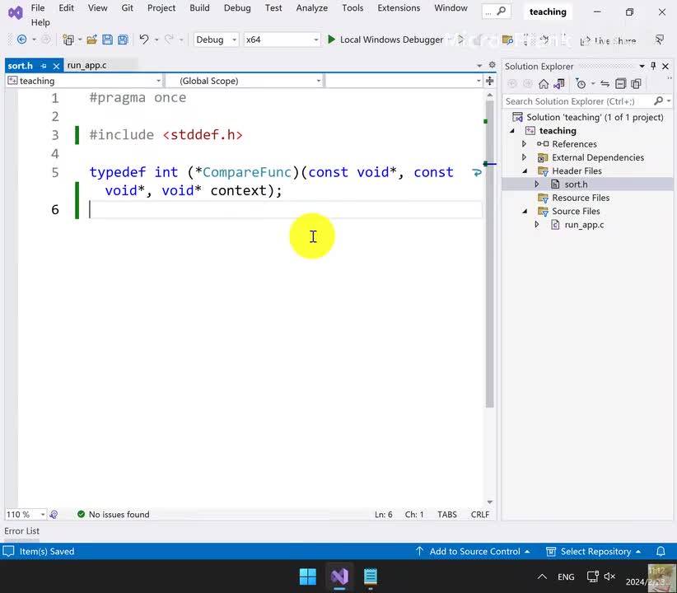This screenshot has width=677, height=593.
Task: Expand the References tree node
Action: (x=524, y=144)
